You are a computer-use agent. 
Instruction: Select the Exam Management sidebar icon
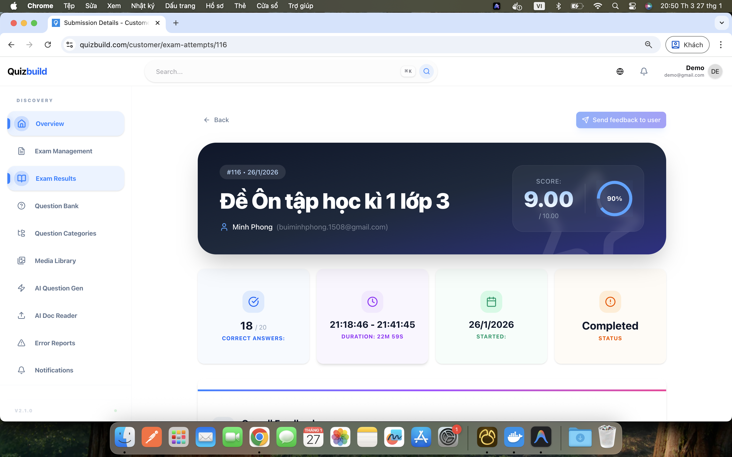coord(21,151)
